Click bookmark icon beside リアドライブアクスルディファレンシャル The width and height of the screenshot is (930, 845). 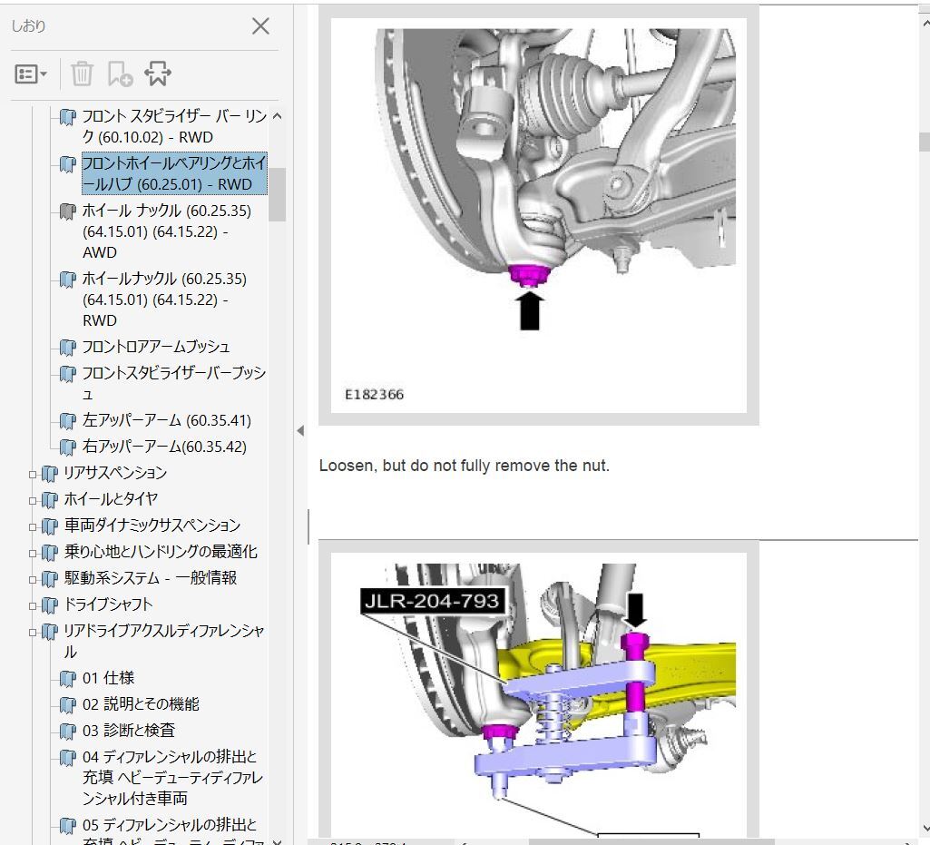[50, 632]
